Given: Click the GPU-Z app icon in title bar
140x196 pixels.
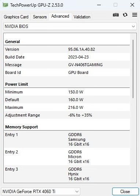Looking at the screenshot, I should [5, 5].
